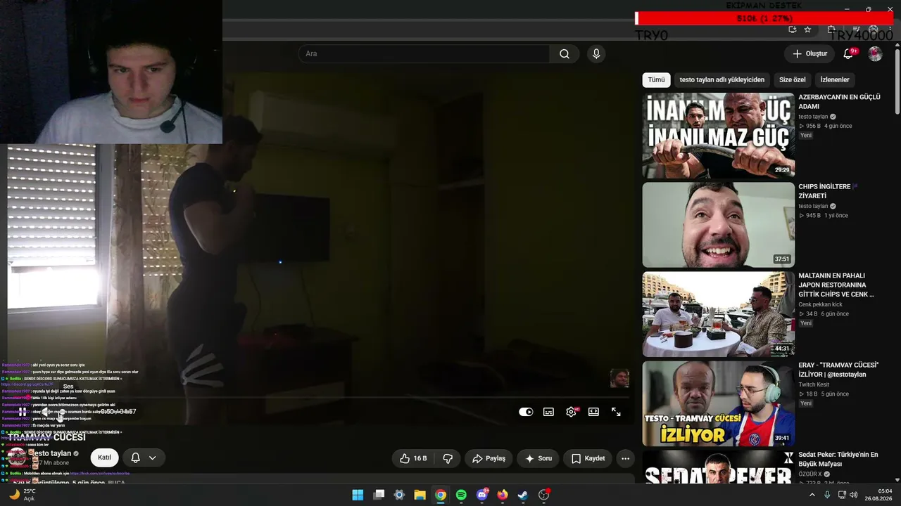Click the Chrome install app icon

tap(793, 30)
